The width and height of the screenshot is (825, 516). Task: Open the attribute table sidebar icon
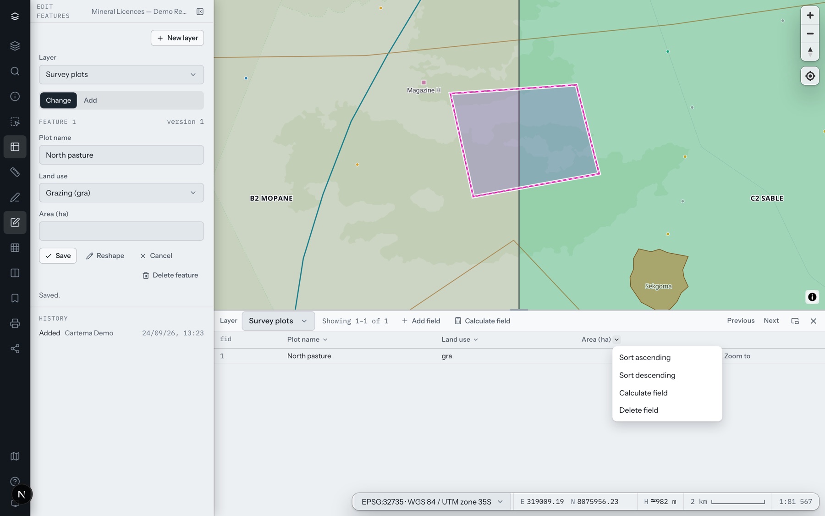(15, 147)
